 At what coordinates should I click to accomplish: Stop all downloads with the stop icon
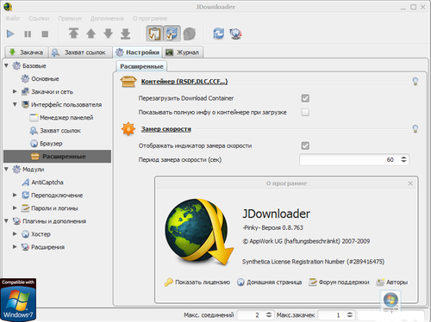45,34
